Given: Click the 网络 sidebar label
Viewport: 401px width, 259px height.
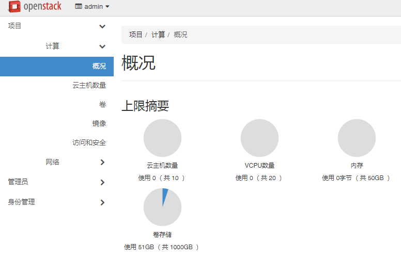Looking at the screenshot, I should pyautogui.click(x=52, y=162).
